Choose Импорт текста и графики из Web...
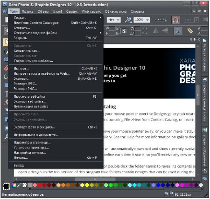Viewport: 210px width, 199px height. click(x=55, y=73)
